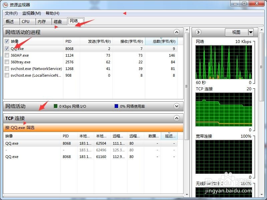Switch to the 磁盘 tab
Screen dimensions: 267x200
pyautogui.click(x=59, y=22)
